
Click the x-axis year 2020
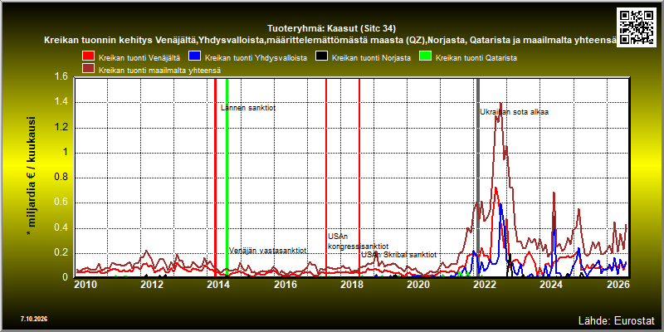click(418, 285)
